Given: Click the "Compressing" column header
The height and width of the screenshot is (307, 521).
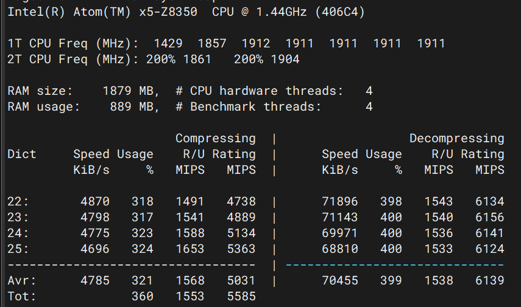Looking at the screenshot, I should point(215,139).
